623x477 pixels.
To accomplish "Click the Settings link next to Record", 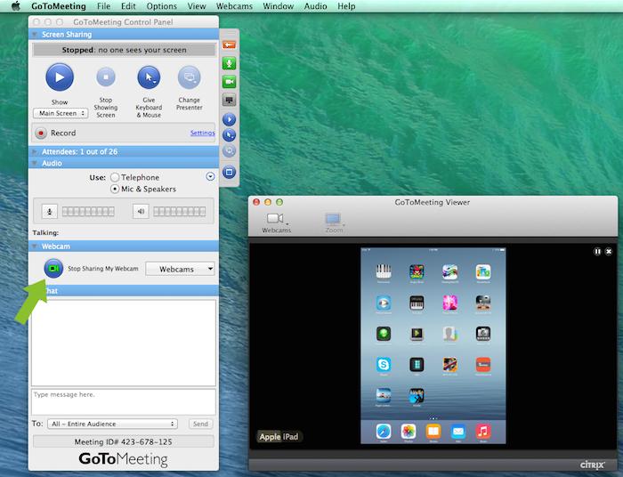I will click(202, 133).
